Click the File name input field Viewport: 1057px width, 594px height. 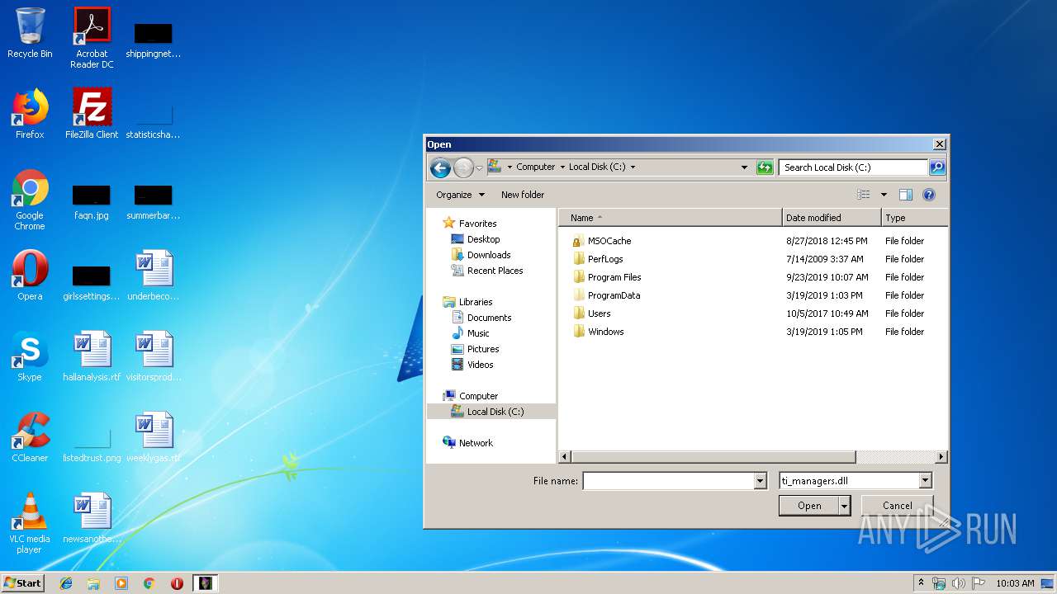tap(669, 480)
